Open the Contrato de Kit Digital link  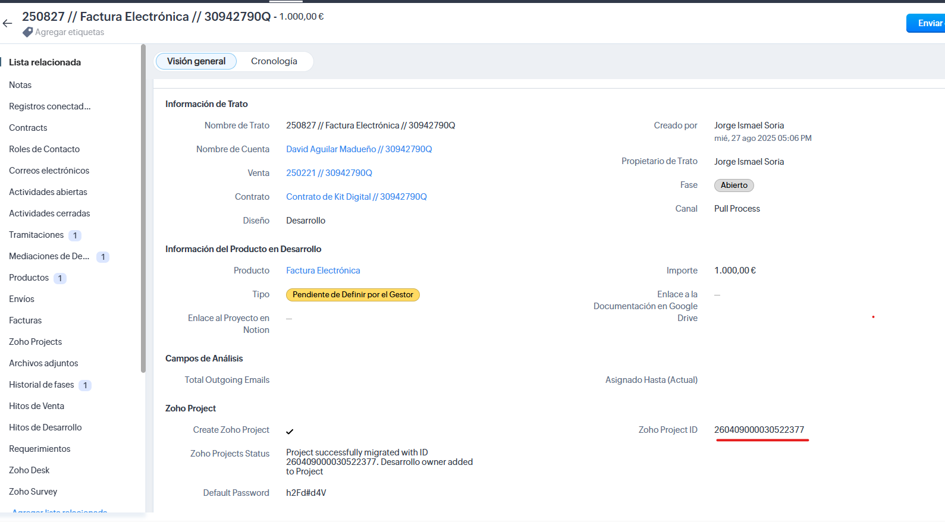pyautogui.click(x=356, y=197)
